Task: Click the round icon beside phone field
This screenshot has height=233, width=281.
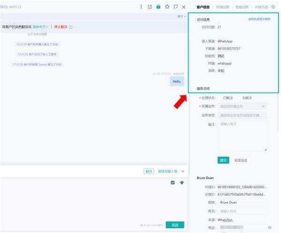Action: 270,228
